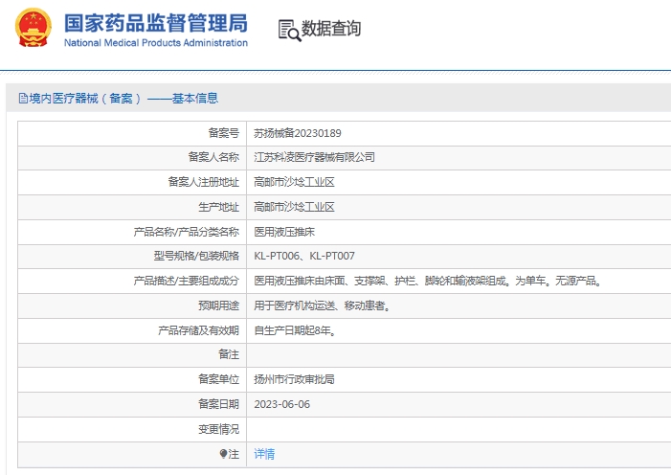The image size is (671, 475).
Task: Click the 备案人名称 row label
Action: 213,157
